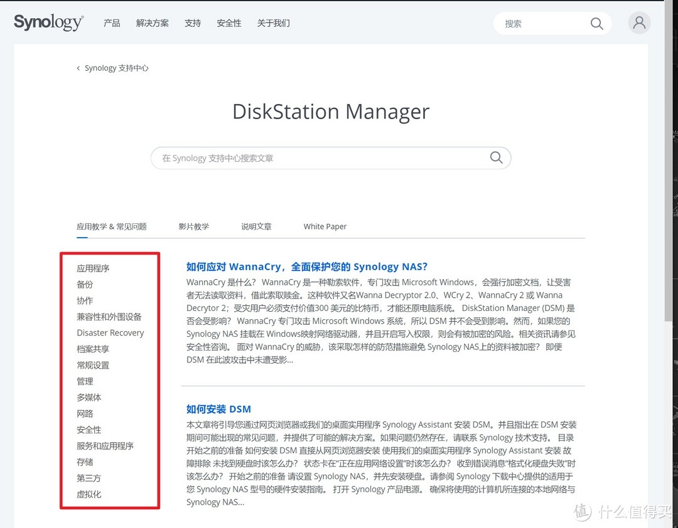Select 兼容性和外围设备 category

tap(109, 317)
